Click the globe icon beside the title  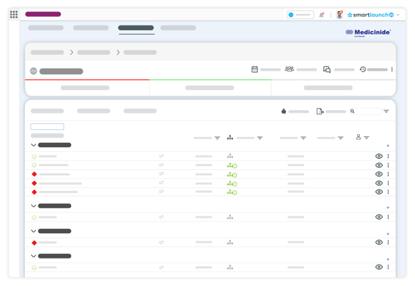[33, 71]
